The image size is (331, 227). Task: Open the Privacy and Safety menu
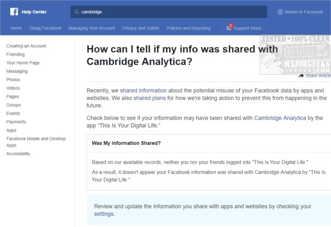(x=141, y=28)
